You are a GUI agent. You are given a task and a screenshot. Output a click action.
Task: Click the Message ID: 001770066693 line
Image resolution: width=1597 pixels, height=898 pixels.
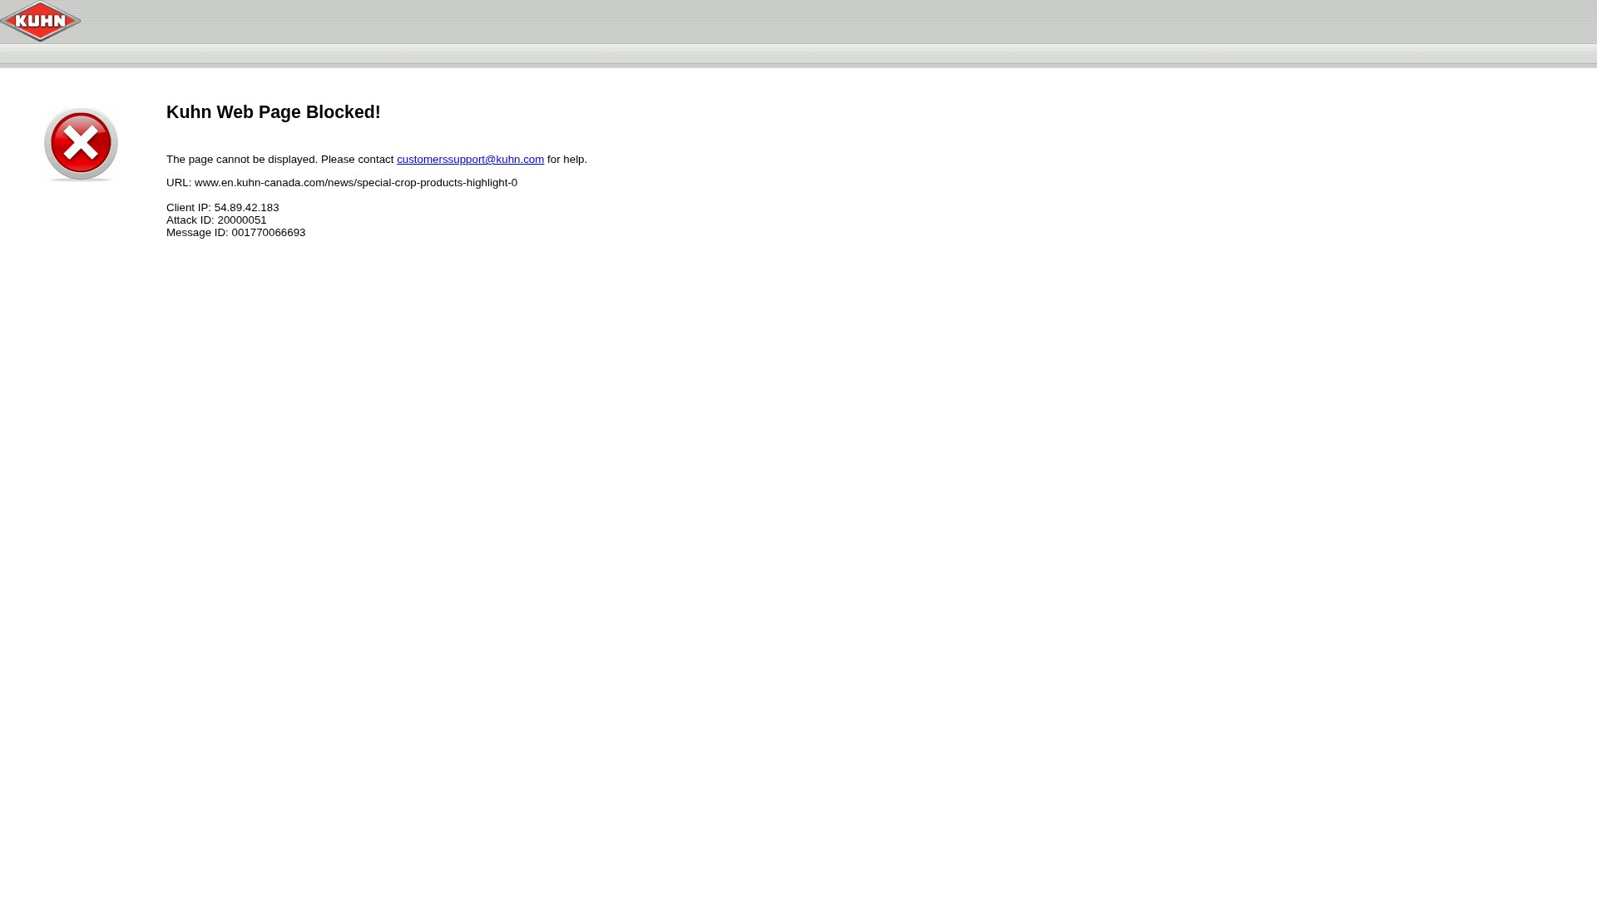click(236, 233)
